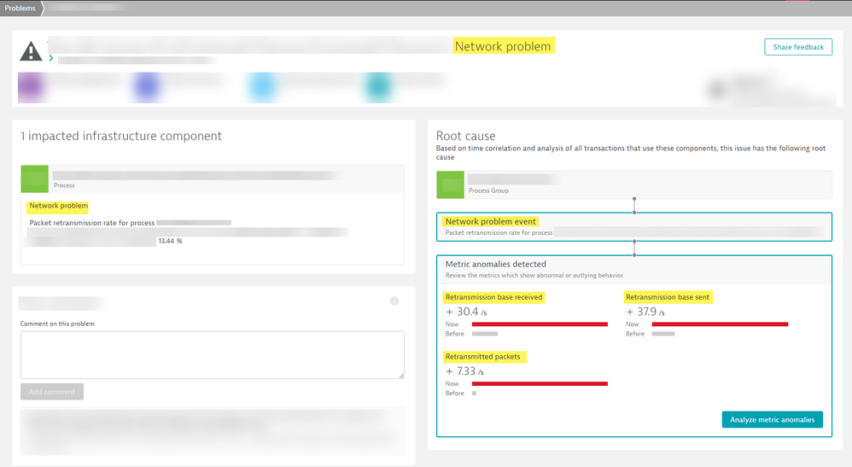Click the purple blurred impact icon
The image size is (852, 467).
pyautogui.click(x=31, y=86)
